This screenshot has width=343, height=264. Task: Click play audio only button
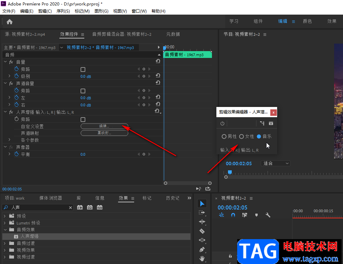click(198, 189)
